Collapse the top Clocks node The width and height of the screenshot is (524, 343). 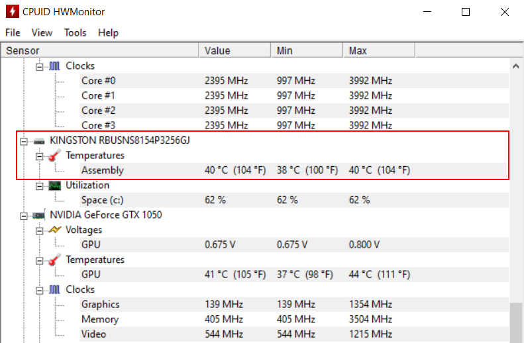click(40, 67)
